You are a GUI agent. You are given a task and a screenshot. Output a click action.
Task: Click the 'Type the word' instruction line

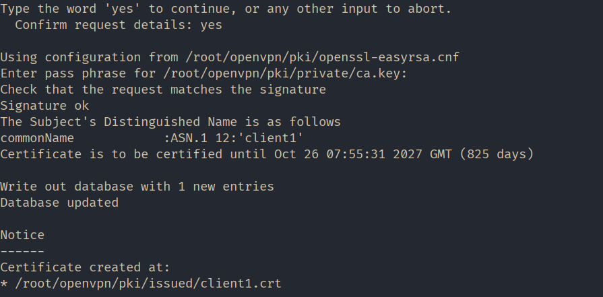coord(226,9)
